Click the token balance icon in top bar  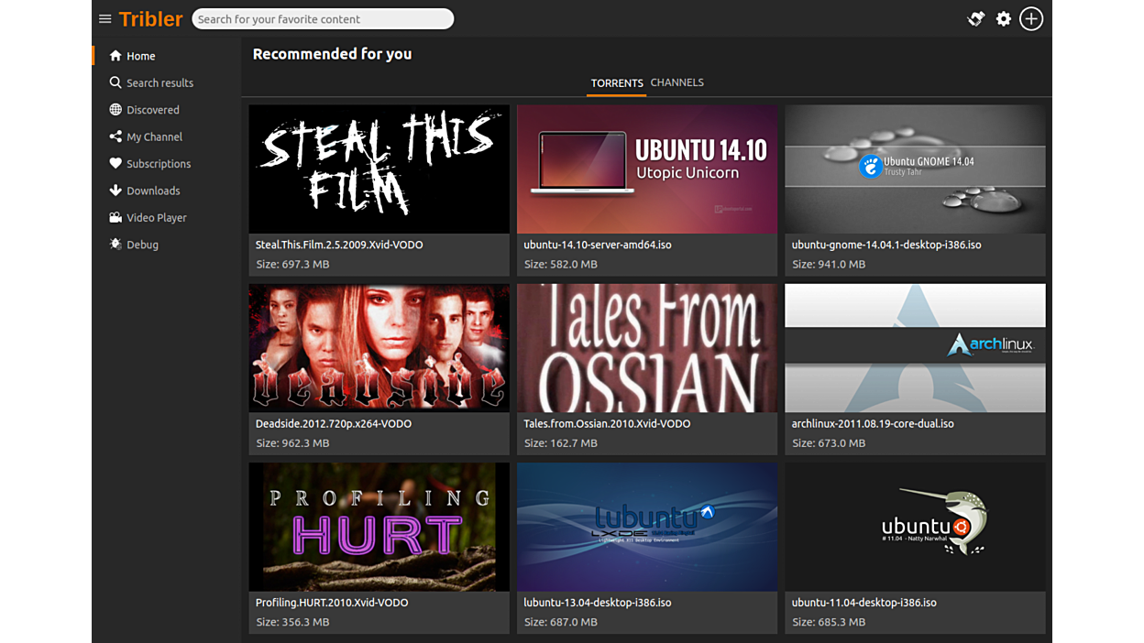[x=976, y=19]
